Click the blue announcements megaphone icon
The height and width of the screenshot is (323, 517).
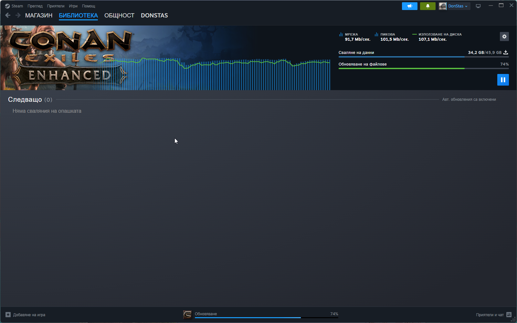click(410, 6)
